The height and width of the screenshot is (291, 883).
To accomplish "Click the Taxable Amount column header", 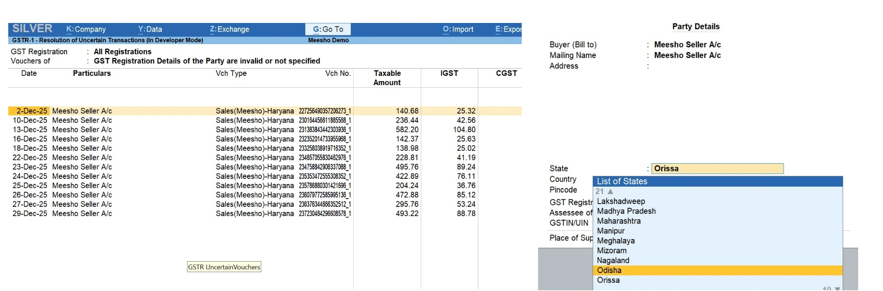I will 387,78.
